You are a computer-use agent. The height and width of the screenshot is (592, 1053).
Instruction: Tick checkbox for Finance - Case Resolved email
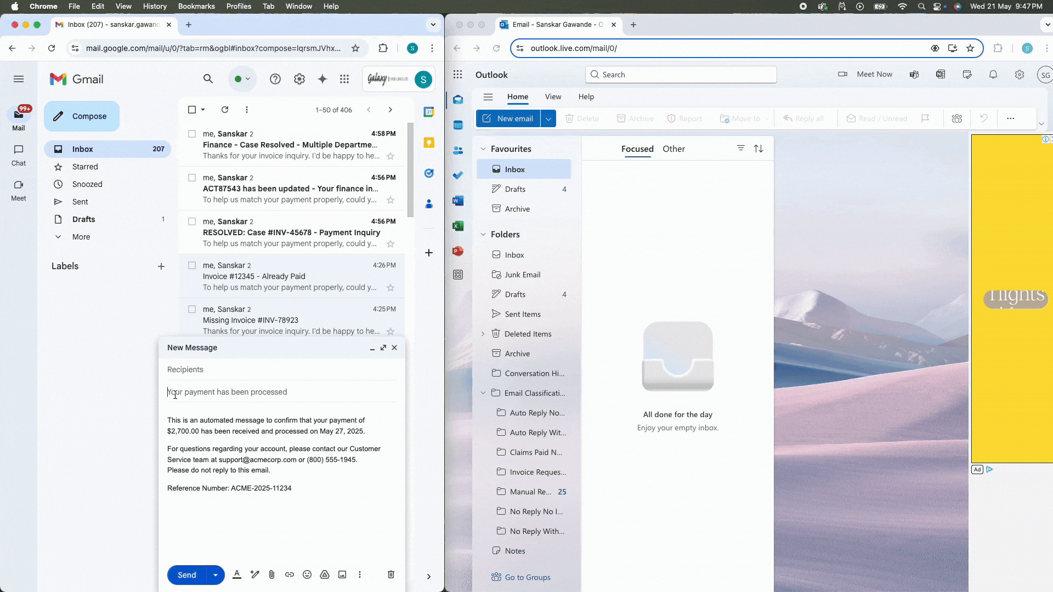192,134
